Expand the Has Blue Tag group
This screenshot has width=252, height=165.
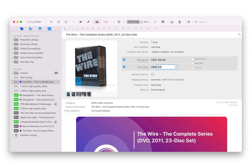pos(13,62)
